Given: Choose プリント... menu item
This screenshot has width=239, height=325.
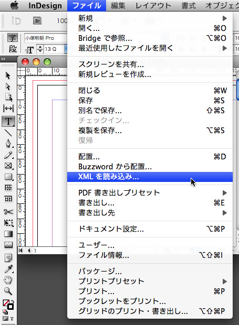Looking at the screenshot, I should click(150, 291).
